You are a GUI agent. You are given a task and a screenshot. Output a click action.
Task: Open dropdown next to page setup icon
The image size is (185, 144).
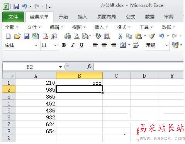tap(90, 36)
